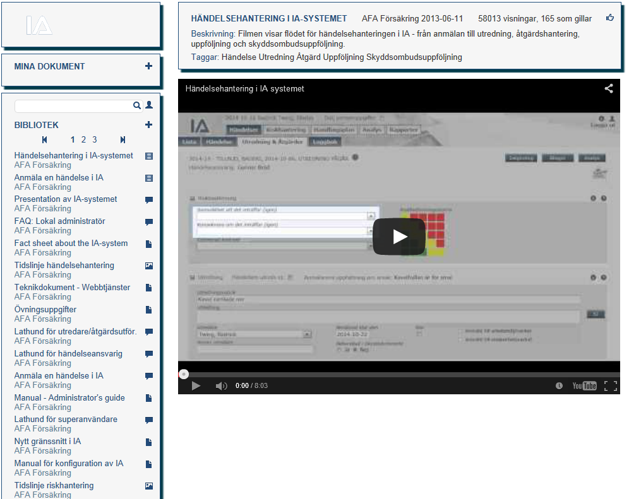
Task: Open Lathund för händelseansvarig
Action: (x=69, y=353)
